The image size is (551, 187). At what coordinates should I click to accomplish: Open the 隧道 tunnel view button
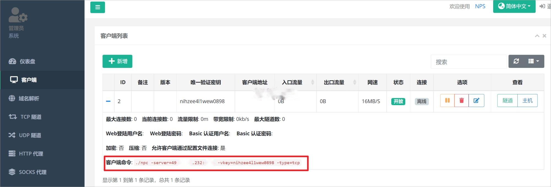click(x=507, y=100)
